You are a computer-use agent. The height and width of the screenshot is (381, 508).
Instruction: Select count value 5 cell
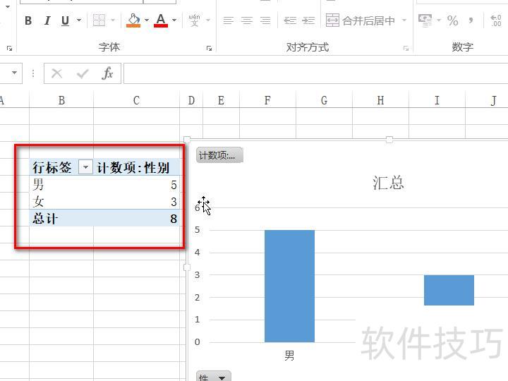click(136, 184)
